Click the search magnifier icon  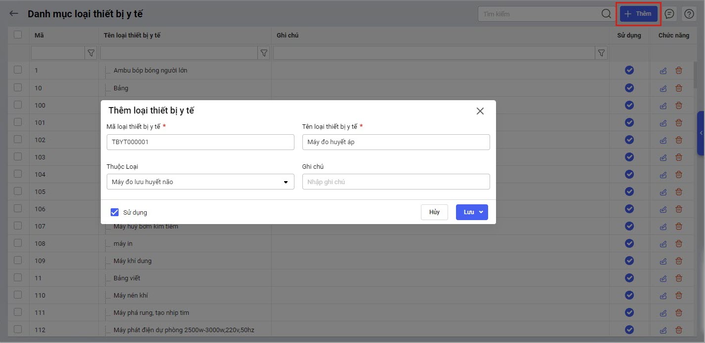(x=606, y=14)
